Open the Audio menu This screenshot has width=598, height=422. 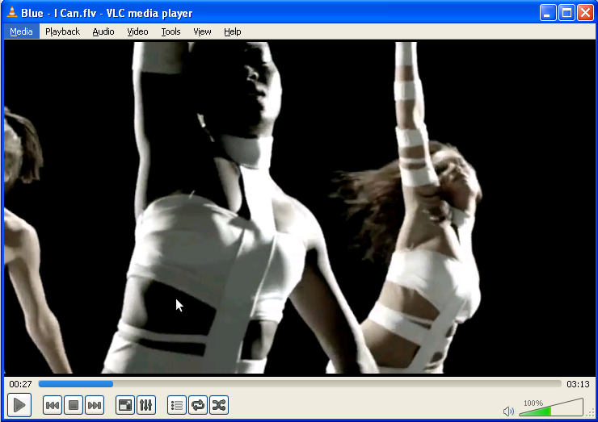(x=103, y=31)
